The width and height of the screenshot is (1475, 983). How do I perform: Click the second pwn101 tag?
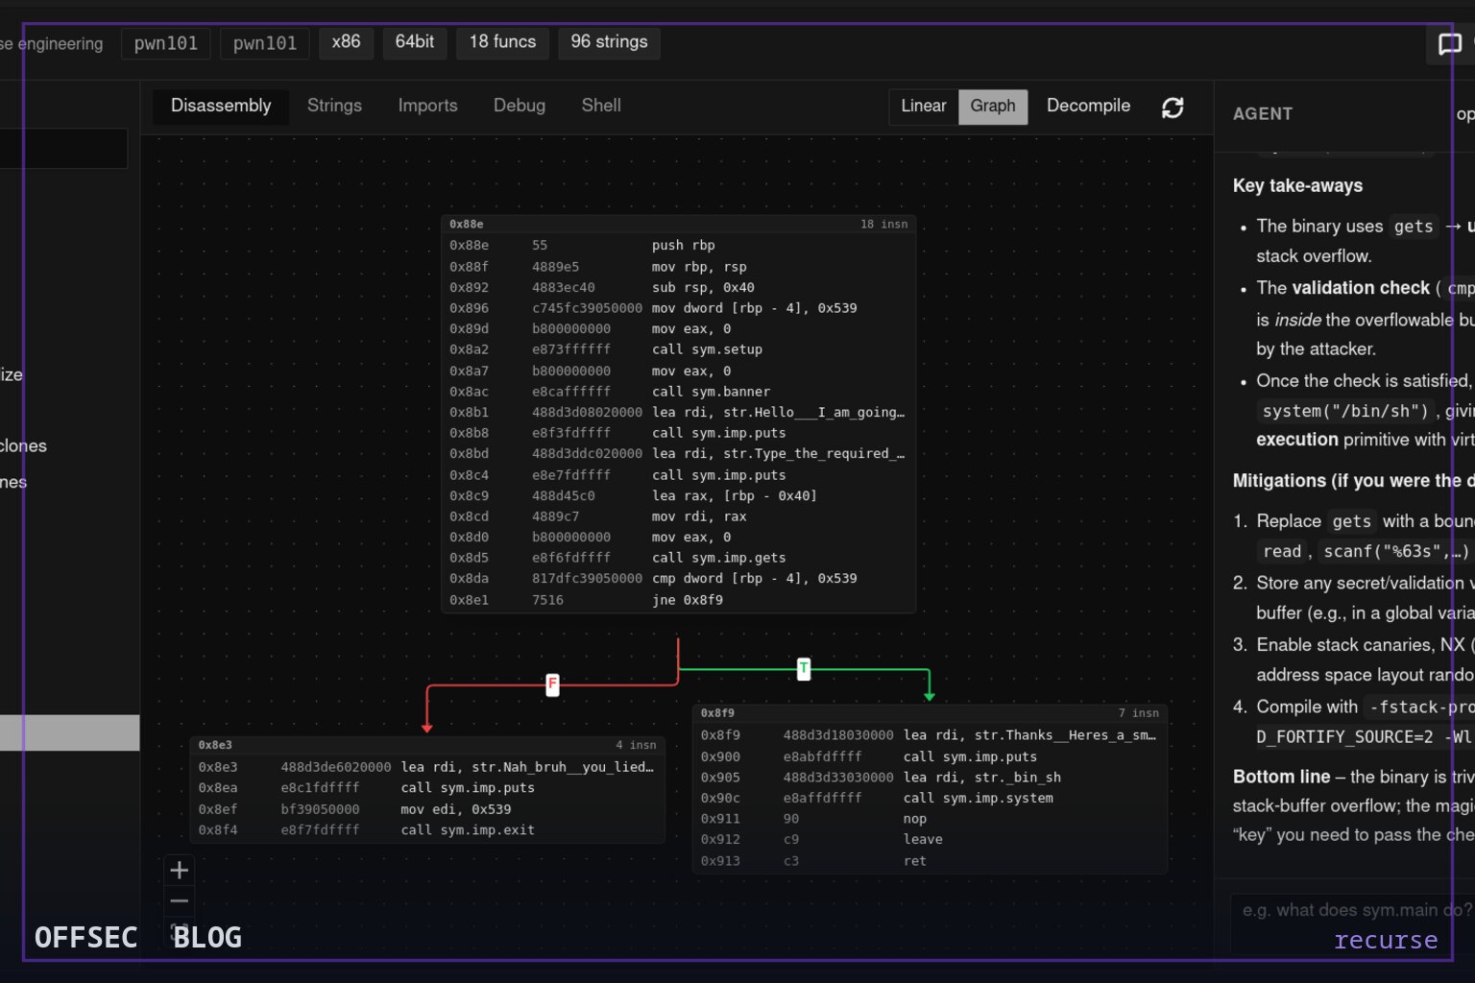(x=265, y=43)
